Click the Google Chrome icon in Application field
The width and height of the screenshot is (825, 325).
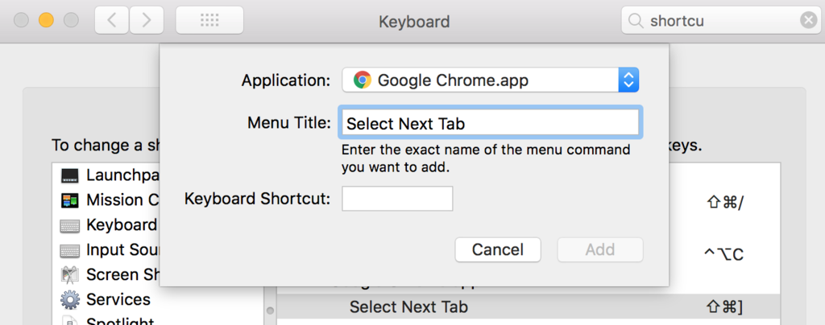(362, 80)
